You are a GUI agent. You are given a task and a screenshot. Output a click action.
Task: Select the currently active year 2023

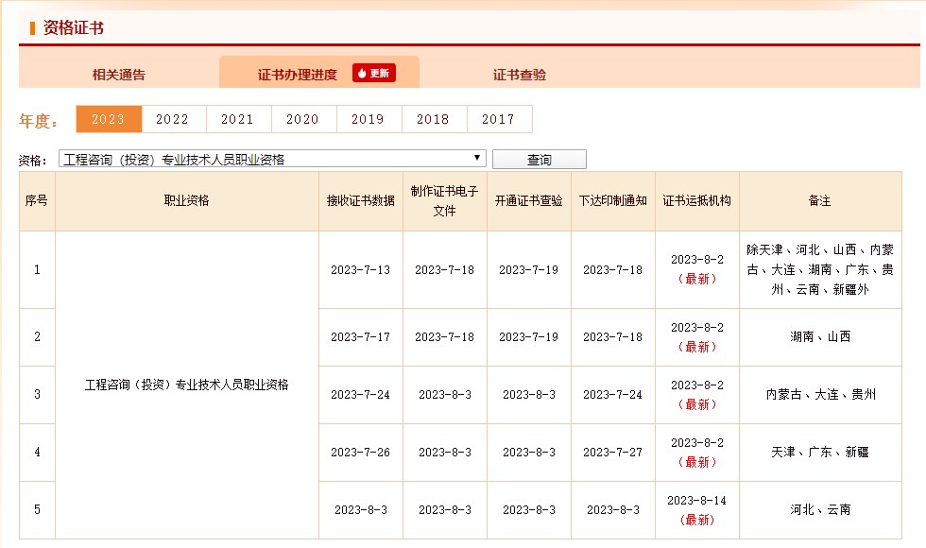(108, 119)
